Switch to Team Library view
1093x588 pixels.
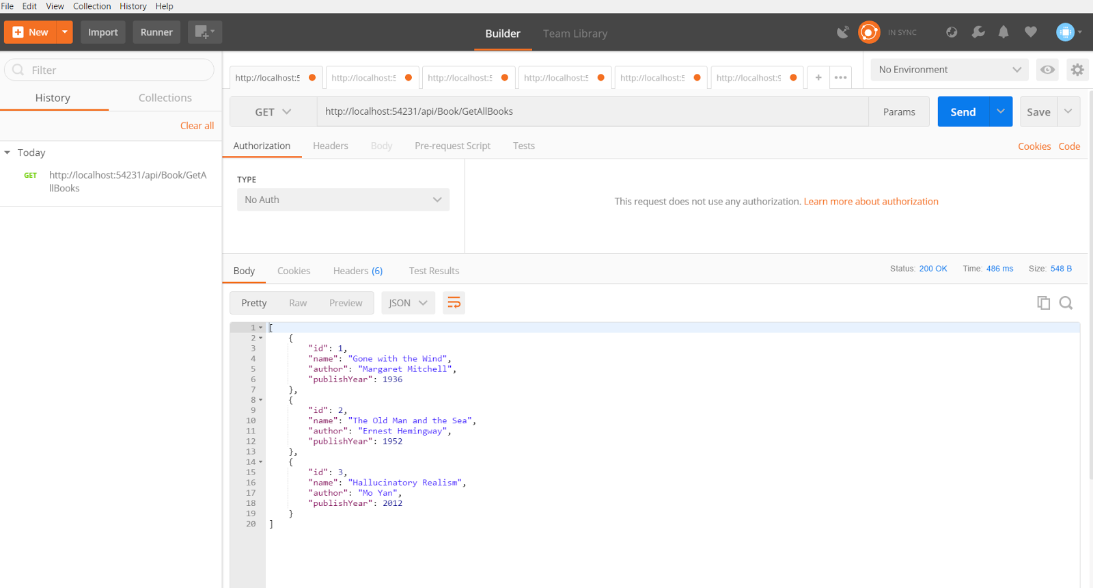(575, 34)
